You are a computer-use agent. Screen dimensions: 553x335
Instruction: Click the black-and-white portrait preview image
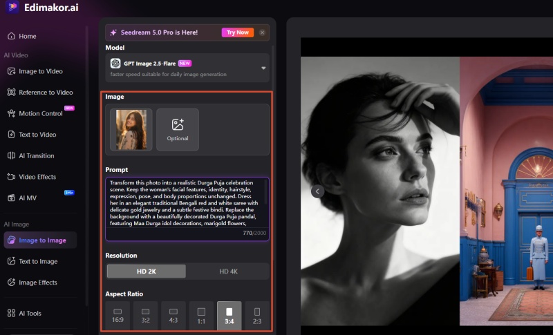(380, 191)
